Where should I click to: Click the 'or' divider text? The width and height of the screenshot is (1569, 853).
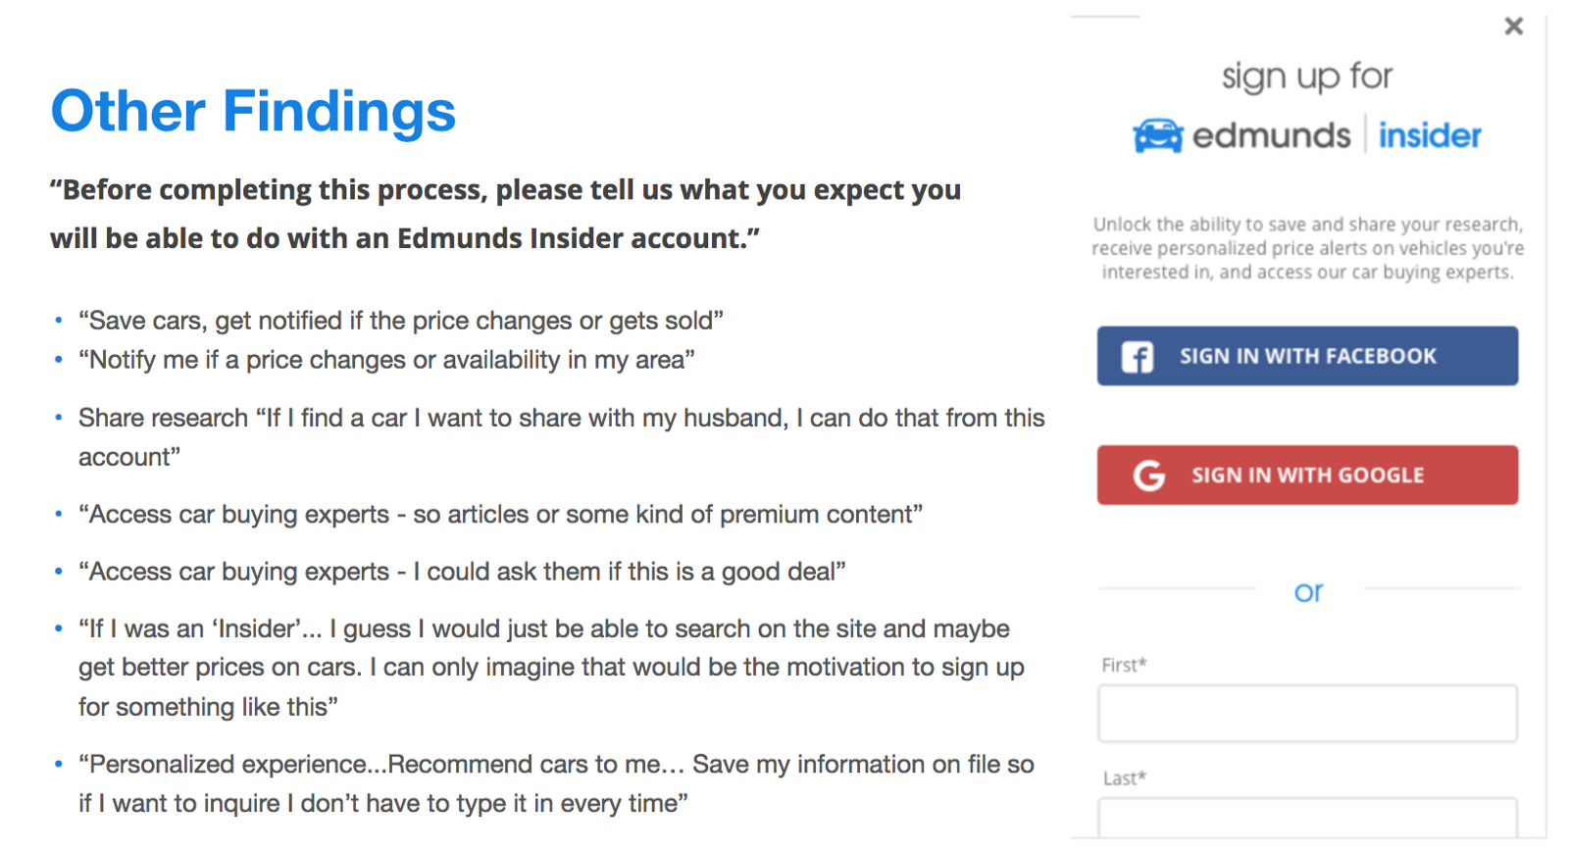click(x=1308, y=592)
